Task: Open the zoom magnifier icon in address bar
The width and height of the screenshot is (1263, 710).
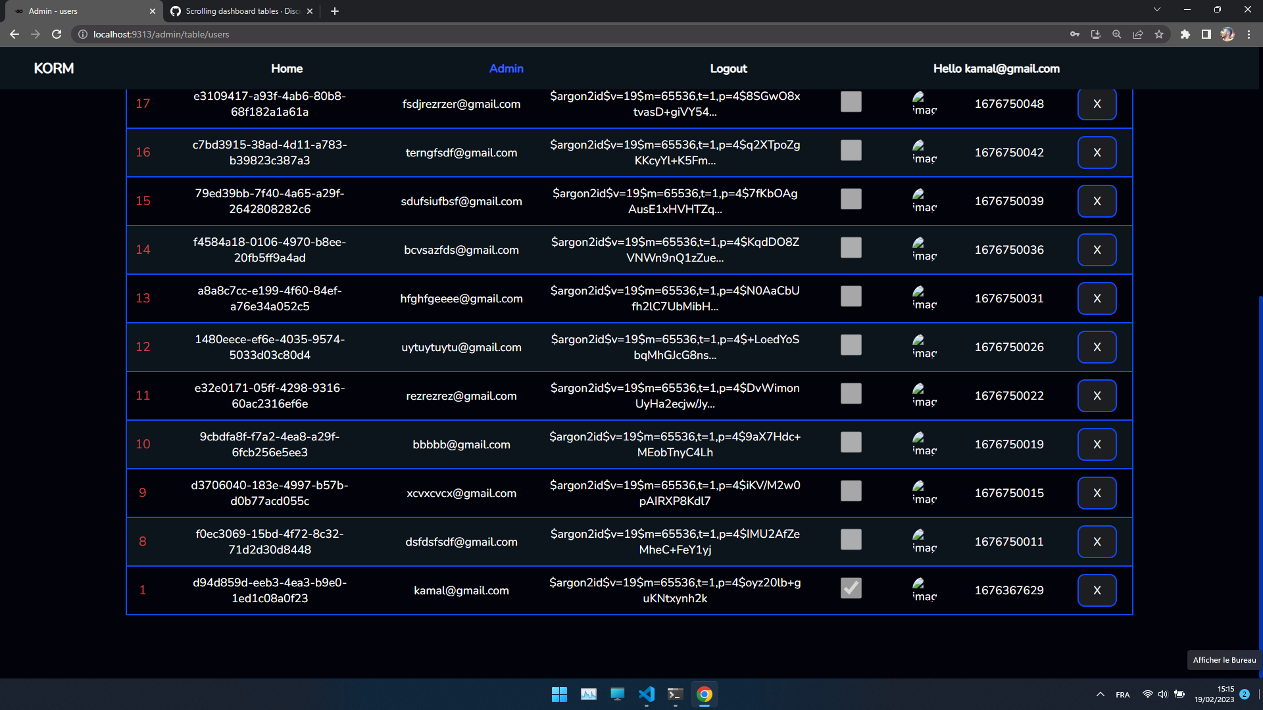Action: tap(1116, 34)
